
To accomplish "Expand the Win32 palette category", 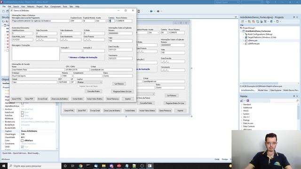I will [x=241, y=111].
